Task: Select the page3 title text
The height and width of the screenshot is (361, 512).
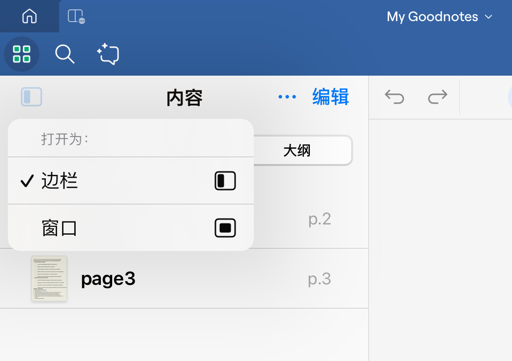Action: point(108,279)
